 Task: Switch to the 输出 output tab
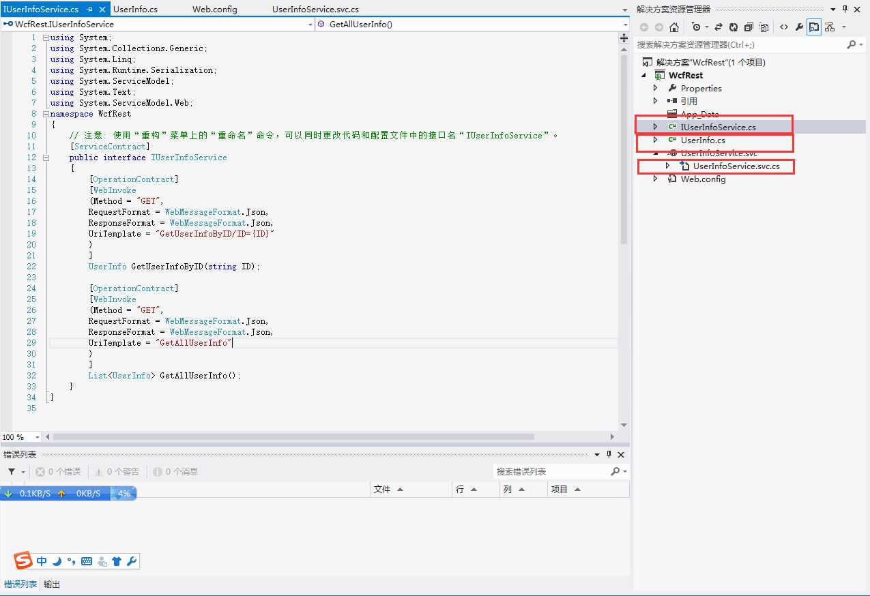point(52,584)
